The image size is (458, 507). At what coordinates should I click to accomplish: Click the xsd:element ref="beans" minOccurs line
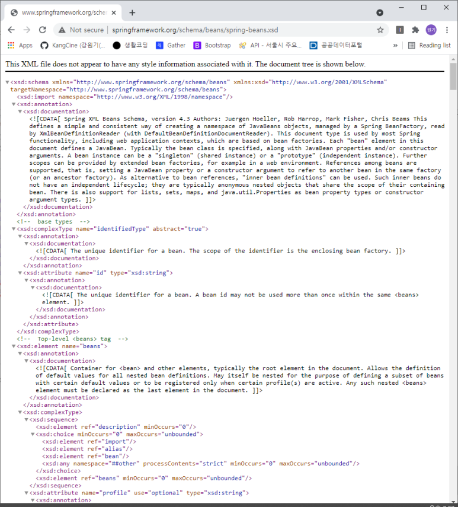144,478
